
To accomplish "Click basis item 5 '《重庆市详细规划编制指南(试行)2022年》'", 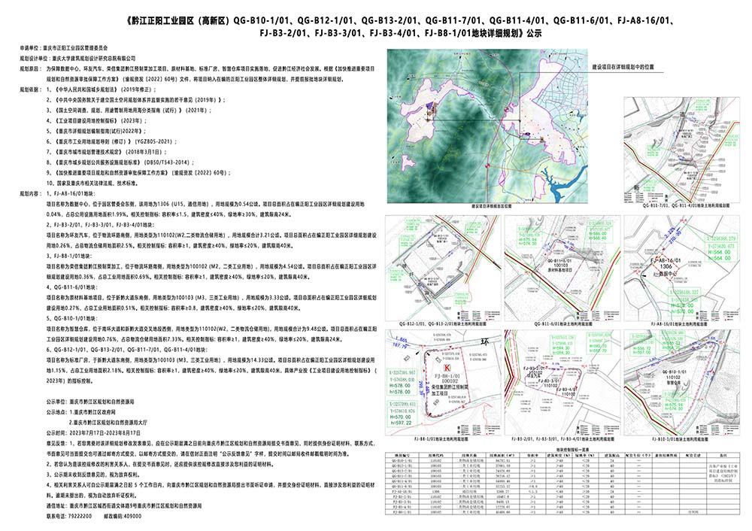I will point(96,131).
